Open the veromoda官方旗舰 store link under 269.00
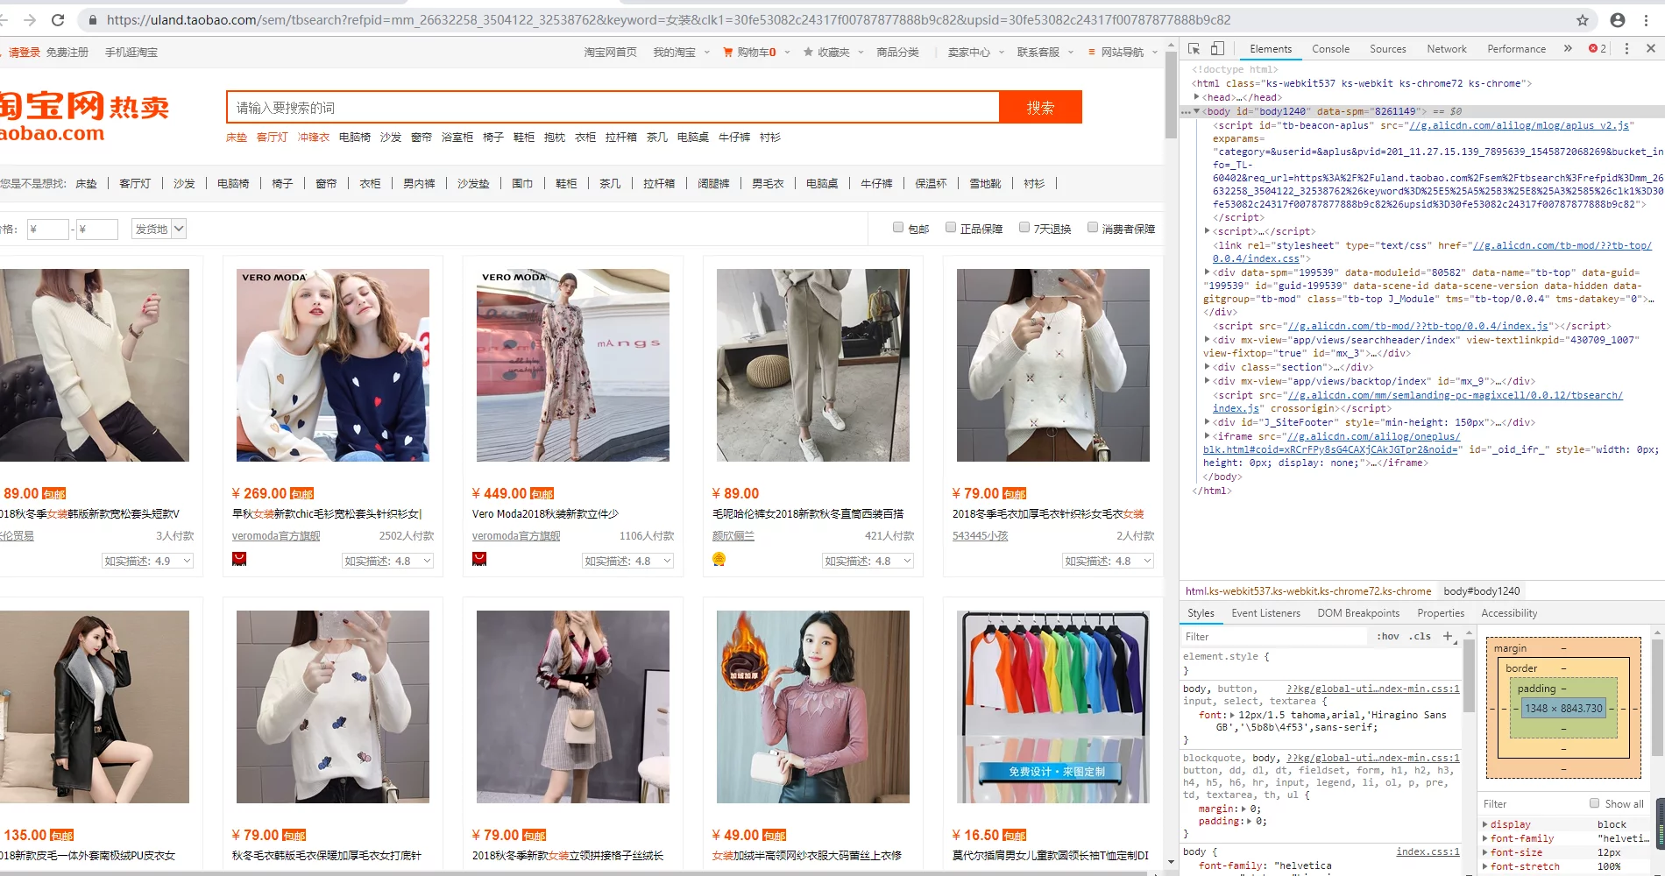 [x=276, y=536]
